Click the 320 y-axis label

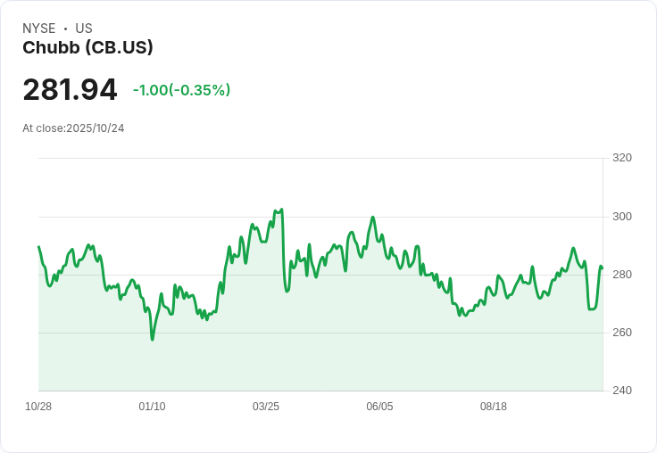click(x=621, y=158)
